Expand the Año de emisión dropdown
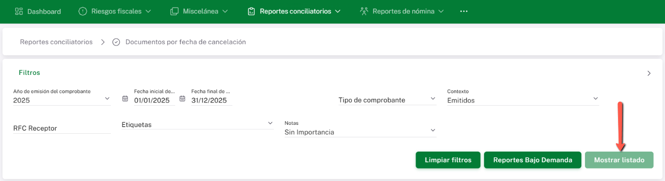This screenshot has width=665, height=181. click(107, 98)
